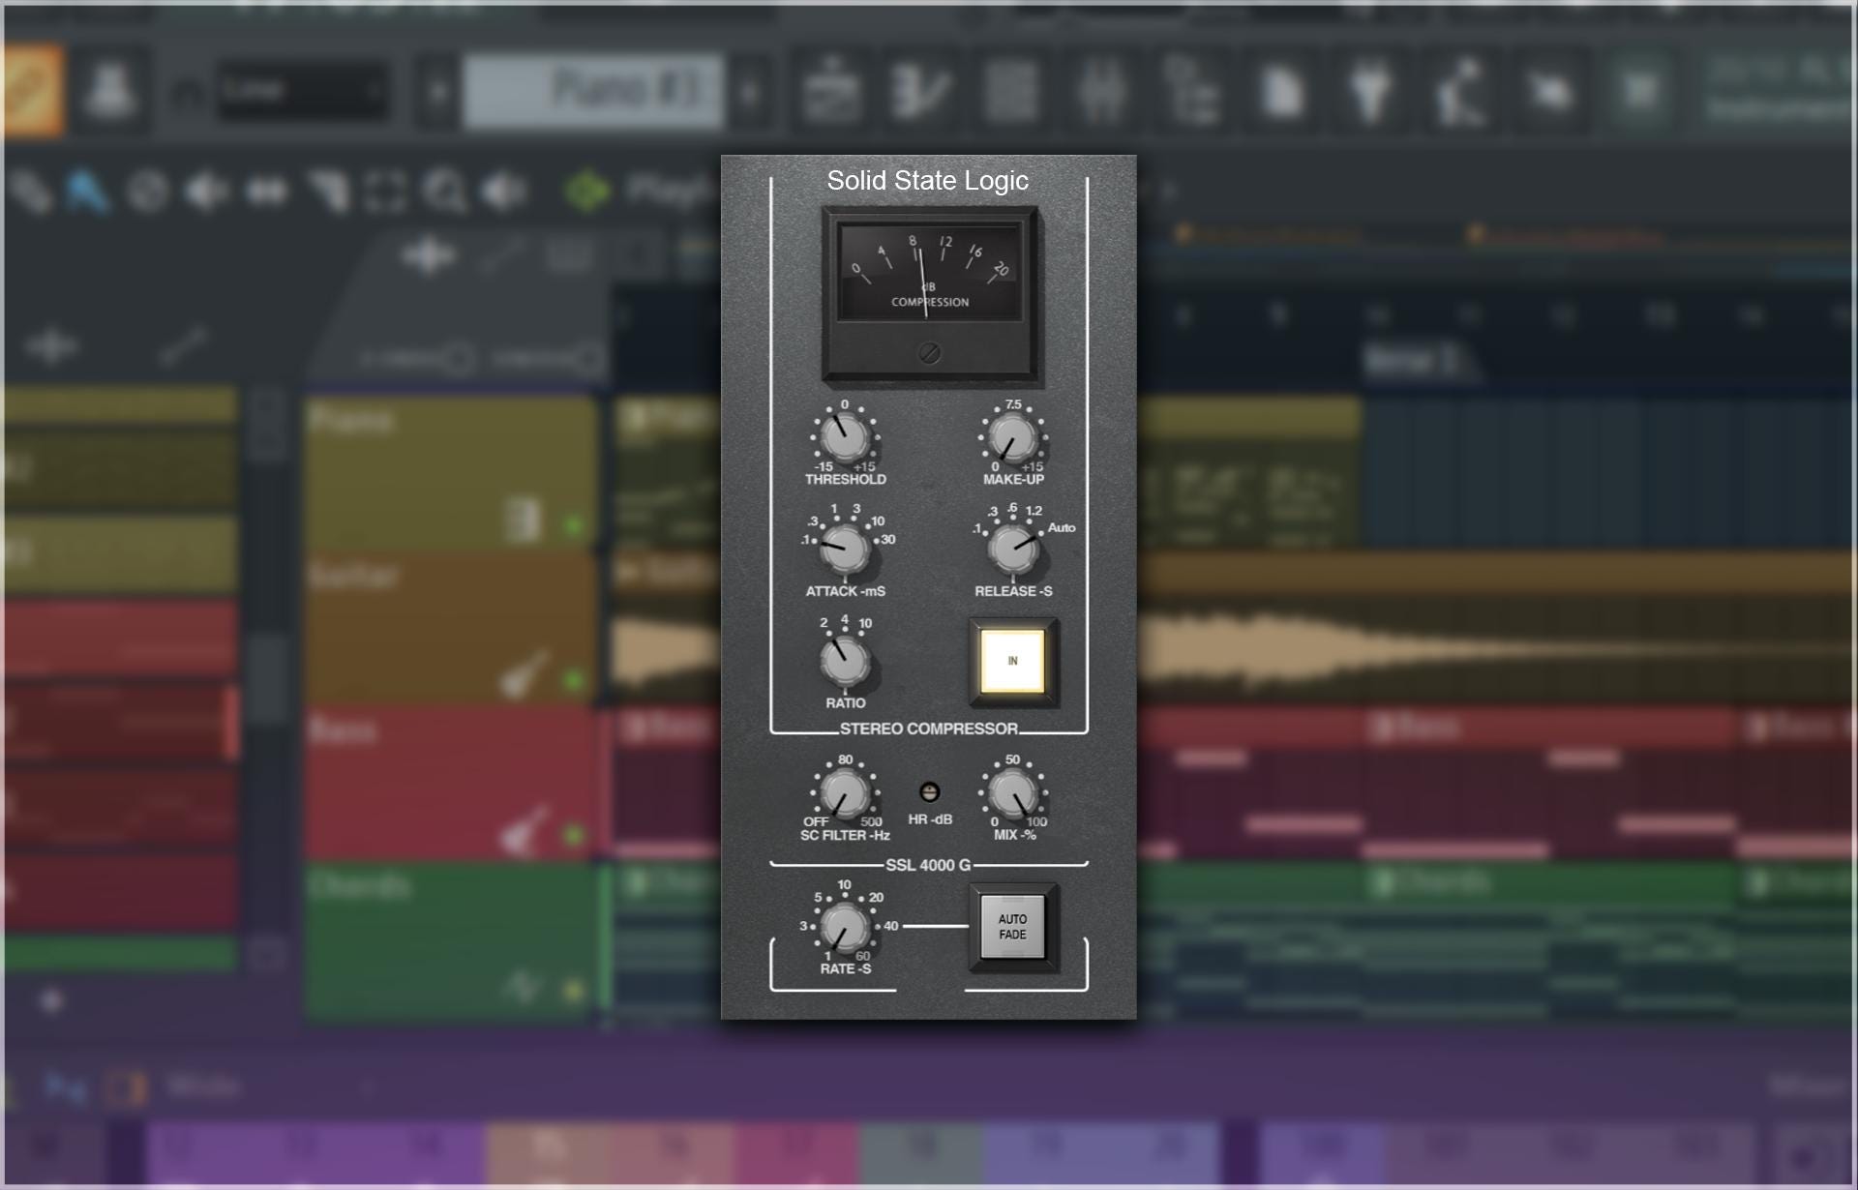Toggle the compressor IN button

click(1012, 661)
